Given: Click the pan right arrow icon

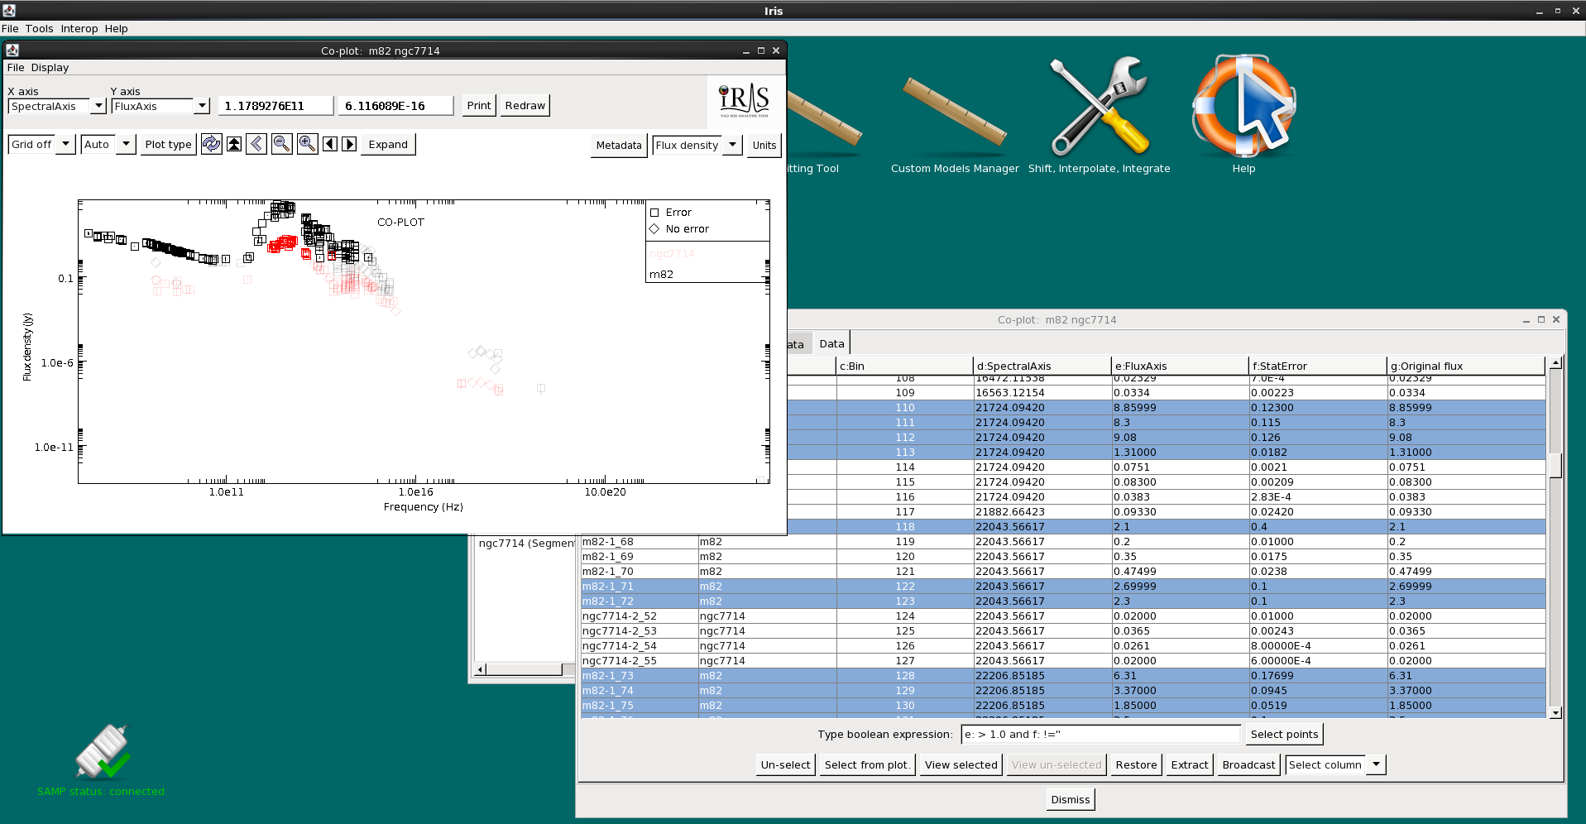Looking at the screenshot, I should [x=349, y=144].
